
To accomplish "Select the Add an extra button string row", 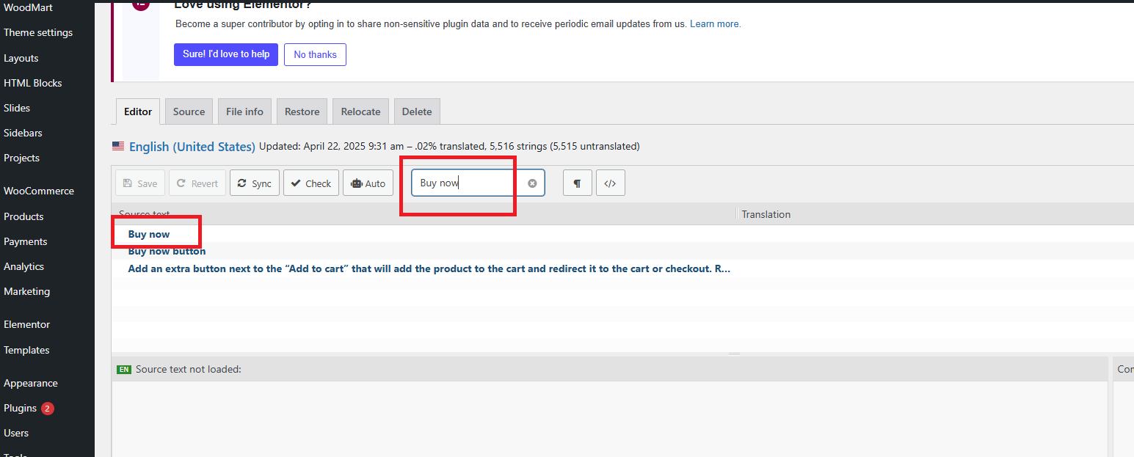I will [x=622, y=268].
